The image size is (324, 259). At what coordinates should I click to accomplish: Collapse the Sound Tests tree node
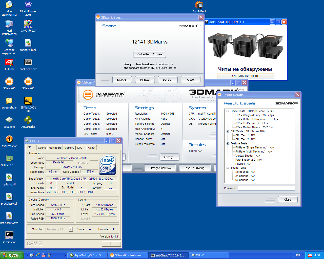228,168
